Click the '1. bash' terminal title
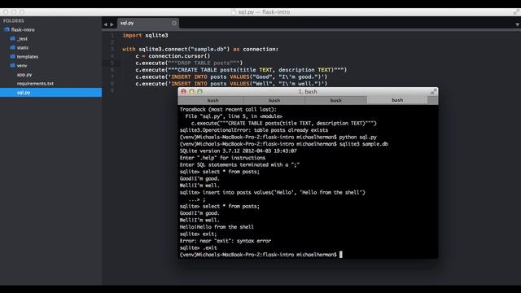Viewport: 521px width, 293px height. click(308, 91)
